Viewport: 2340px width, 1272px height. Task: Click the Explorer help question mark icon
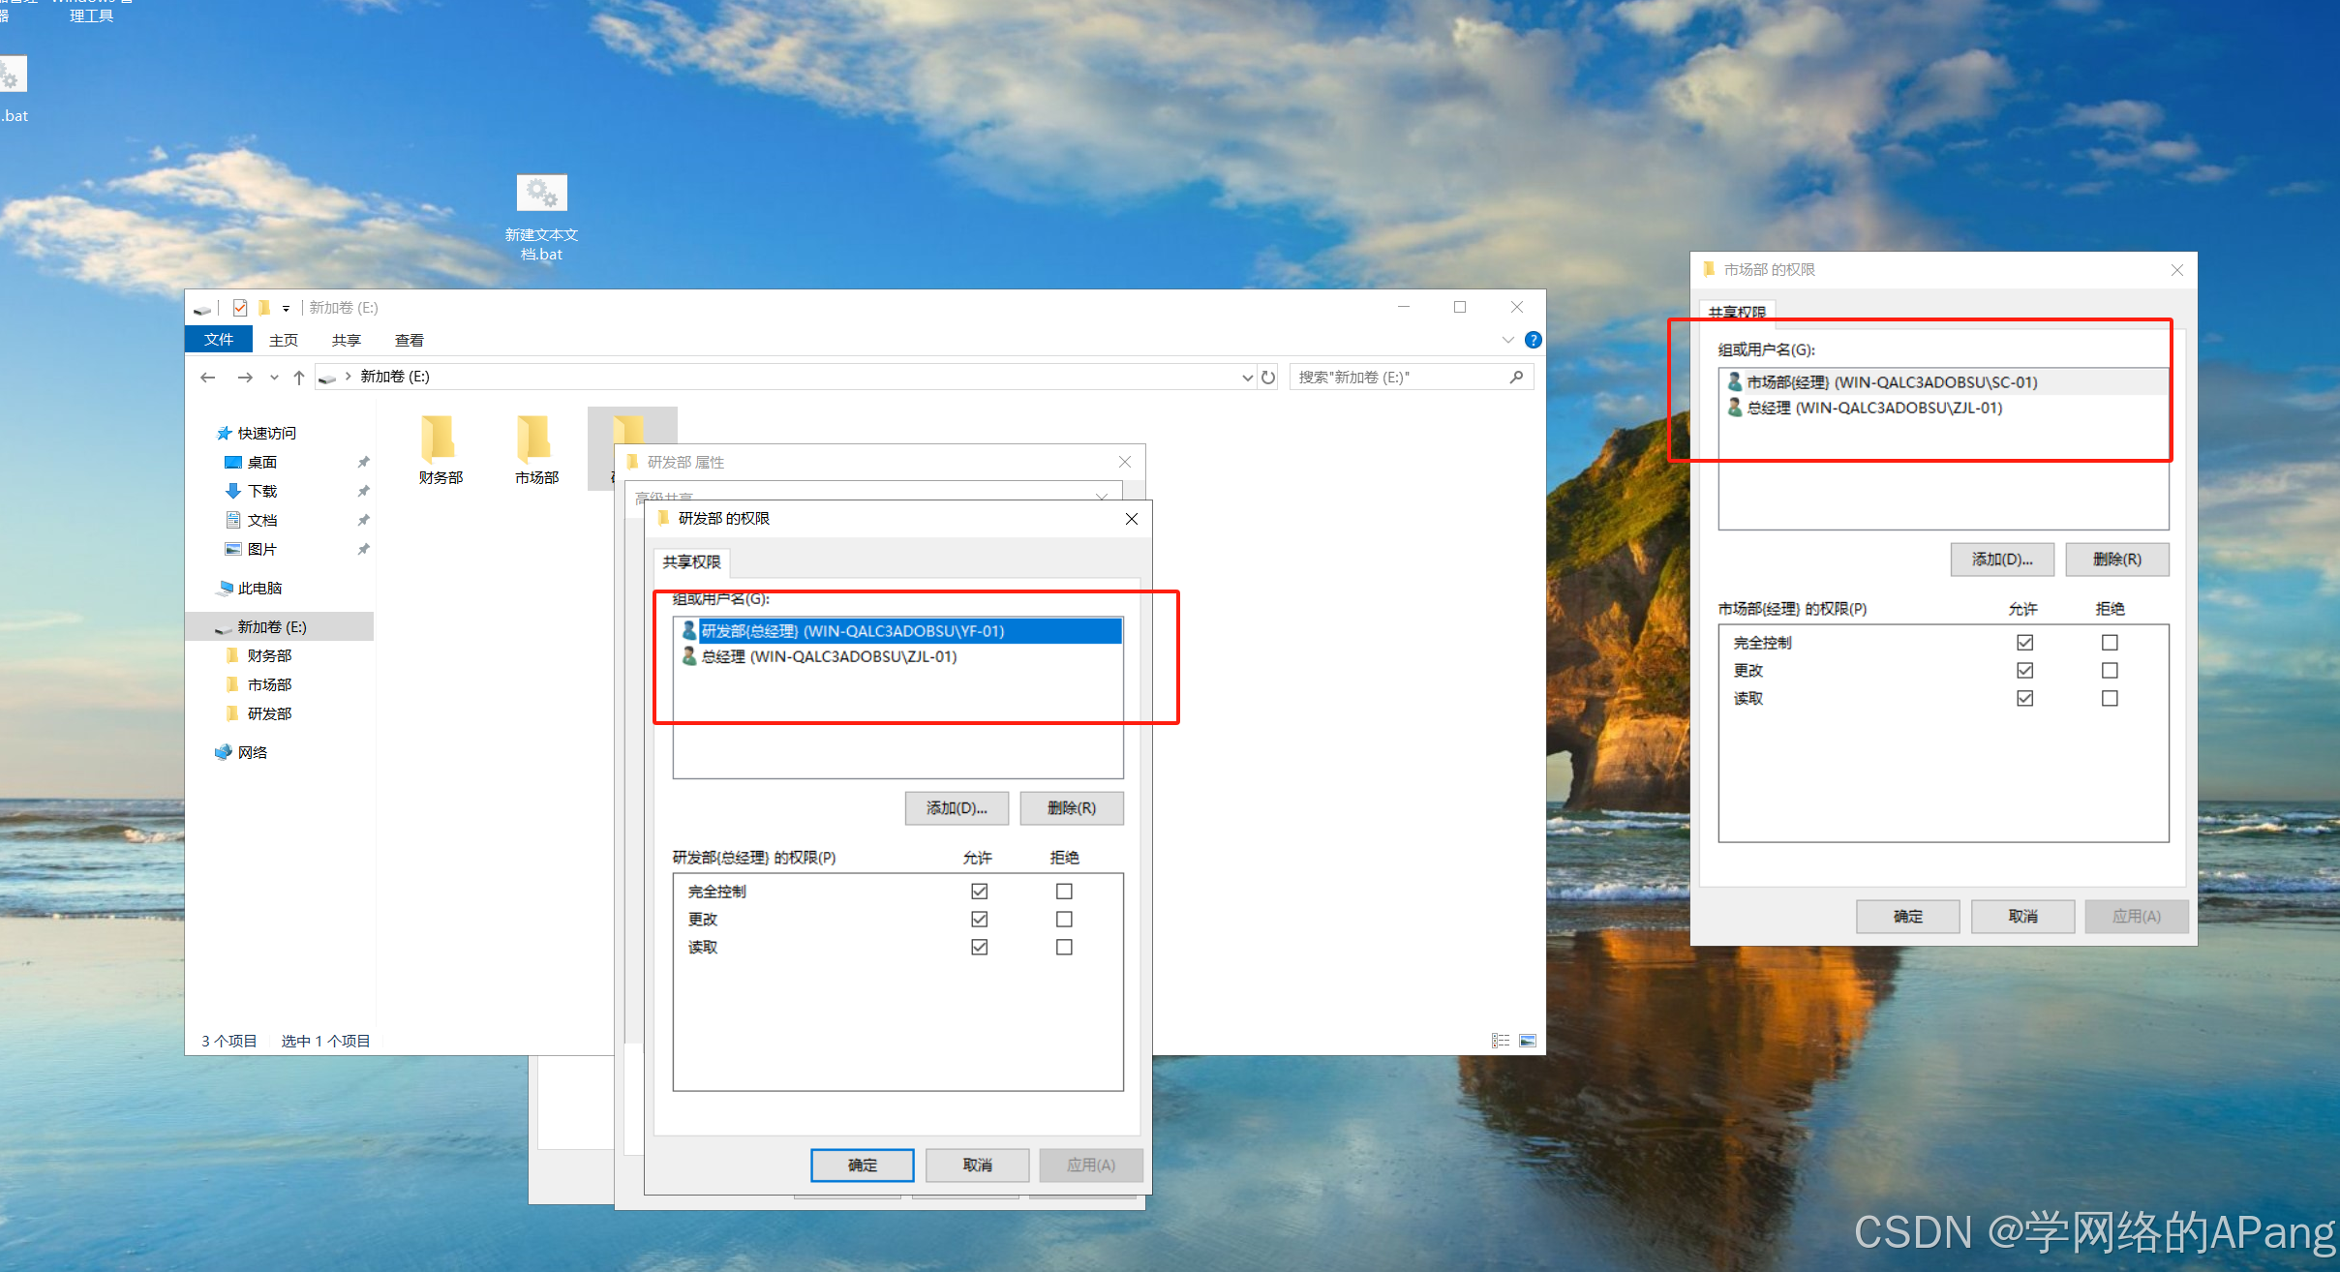tap(1533, 340)
